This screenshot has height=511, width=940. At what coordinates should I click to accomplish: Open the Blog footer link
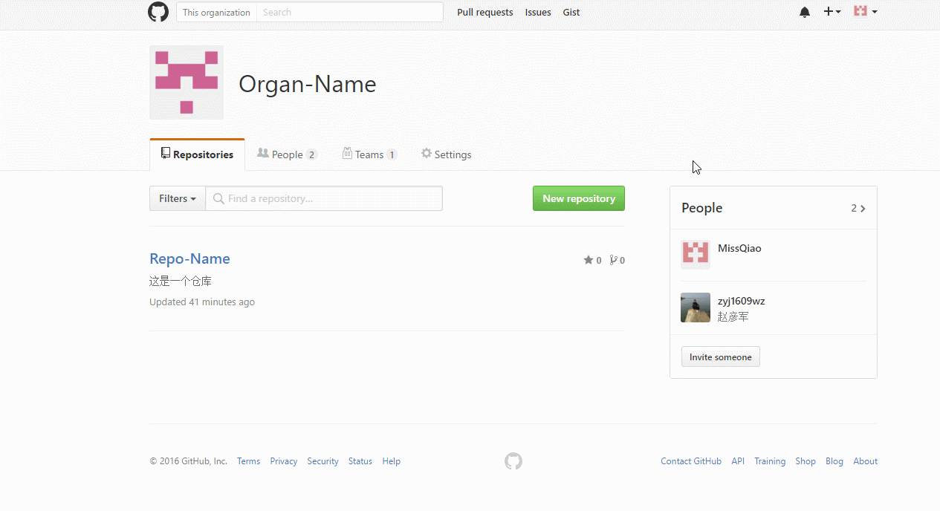point(834,461)
